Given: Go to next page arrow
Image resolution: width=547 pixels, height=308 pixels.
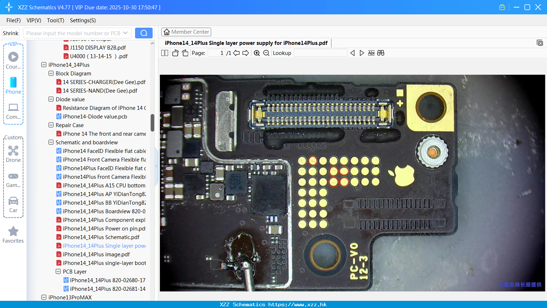Looking at the screenshot, I should click(246, 53).
